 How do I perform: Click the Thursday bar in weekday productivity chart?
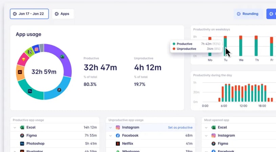pyautogui.click(x=256, y=46)
